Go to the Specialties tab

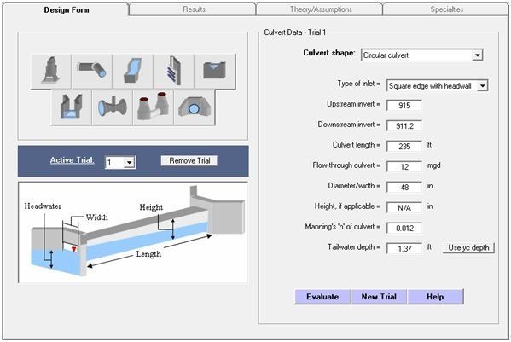(446, 9)
